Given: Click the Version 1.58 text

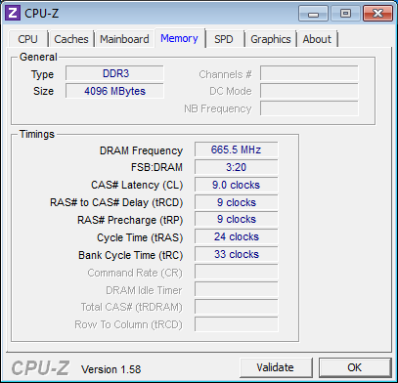Looking at the screenshot, I should coord(111,369).
